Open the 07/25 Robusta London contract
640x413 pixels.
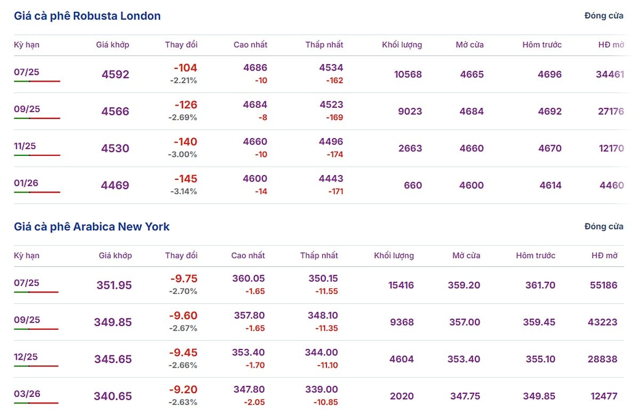pos(27,72)
